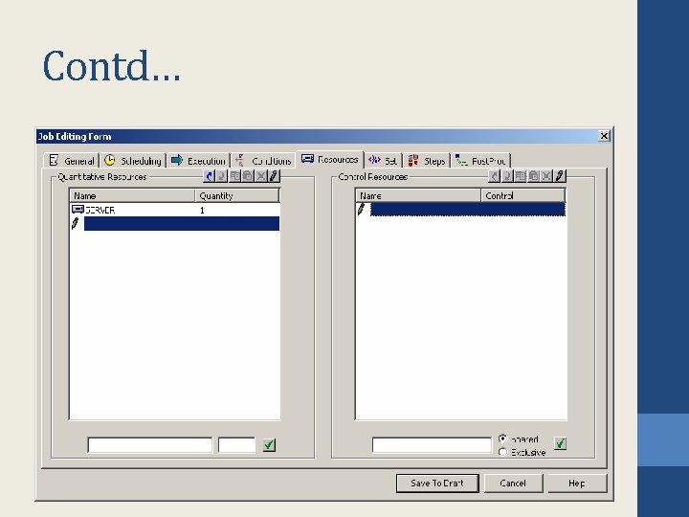Click the copy icon in Quantitative Resources toolbar
This screenshot has width=689, height=517.
(235, 176)
